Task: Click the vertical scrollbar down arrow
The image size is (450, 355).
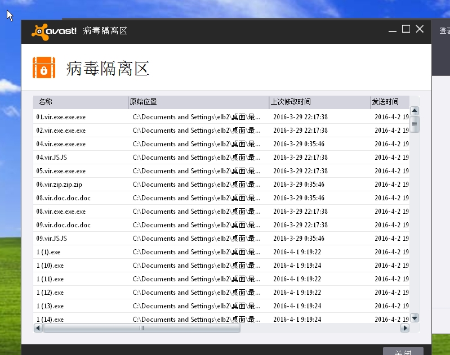Action: coord(415,318)
